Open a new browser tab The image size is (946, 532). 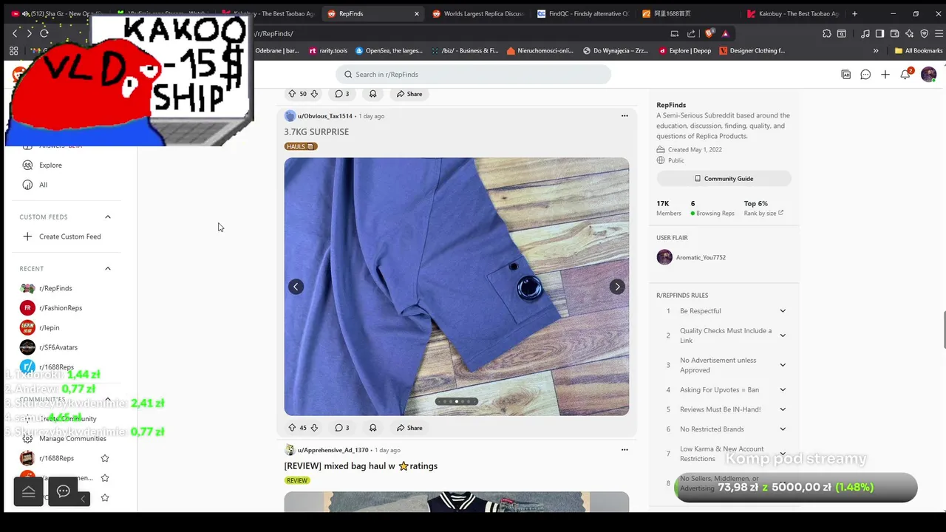coord(855,13)
